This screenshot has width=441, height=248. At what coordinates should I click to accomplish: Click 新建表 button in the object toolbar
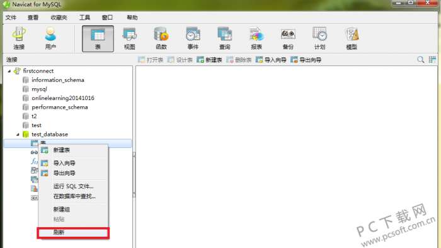point(210,60)
